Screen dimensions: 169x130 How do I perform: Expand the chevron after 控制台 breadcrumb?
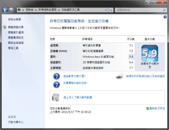point(36,10)
